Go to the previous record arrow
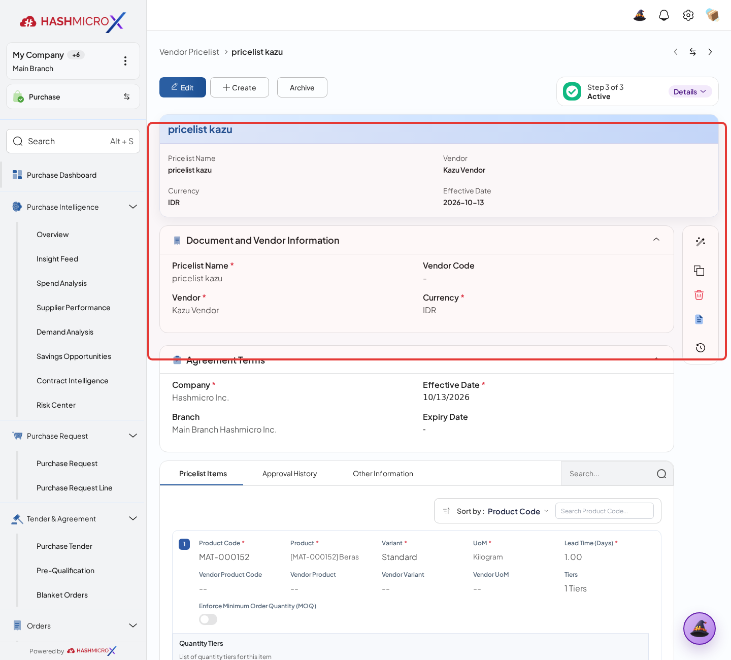The image size is (731, 660). coord(676,52)
